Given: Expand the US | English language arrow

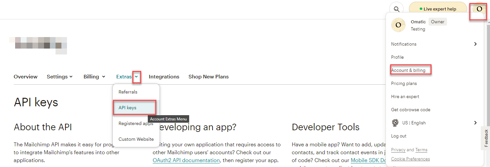Looking at the screenshot, I should click(x=475, y=123).
